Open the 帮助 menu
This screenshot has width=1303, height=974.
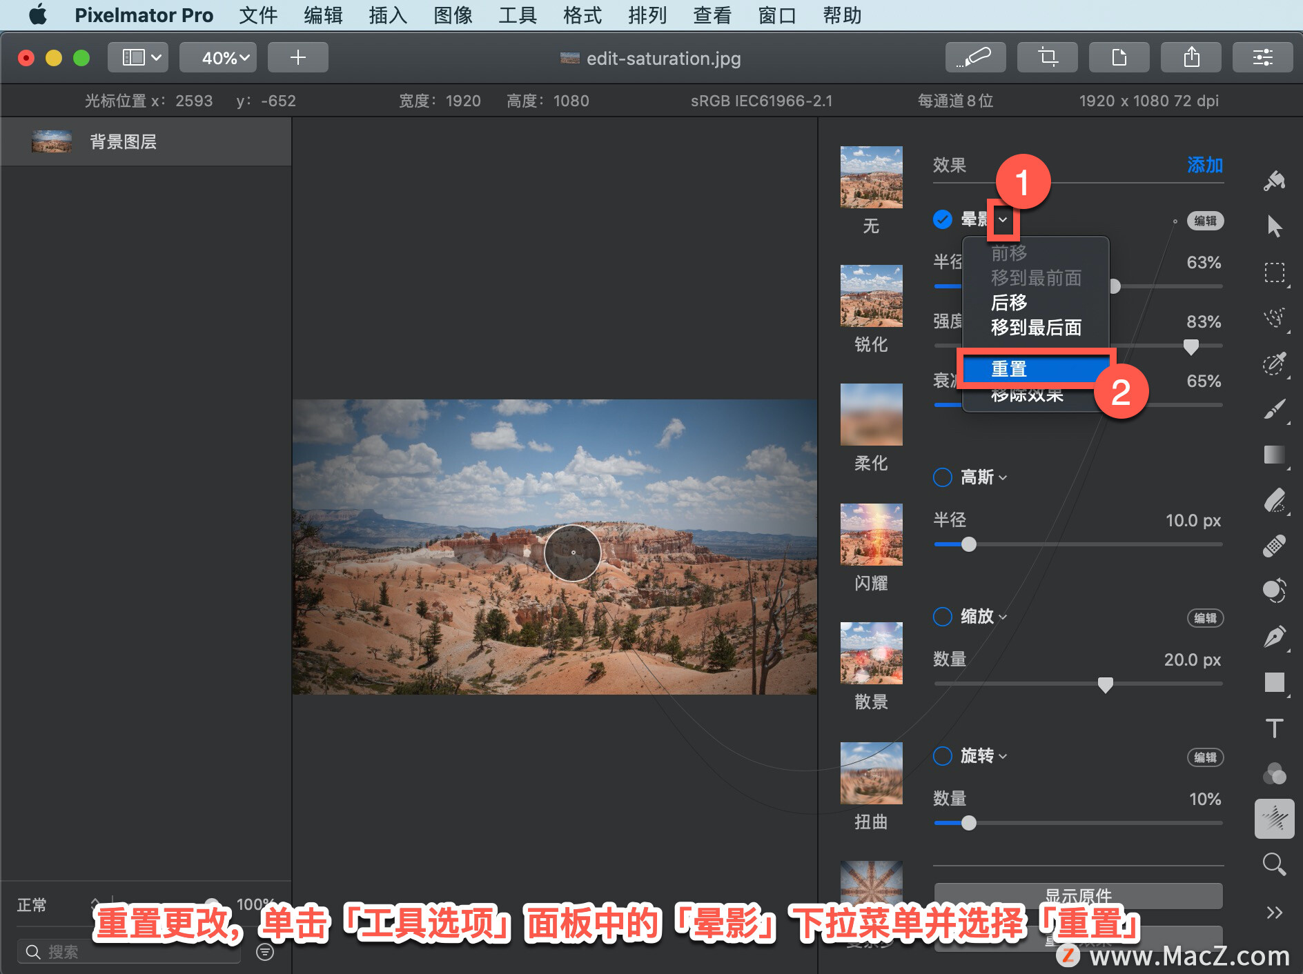click(842, 15)
